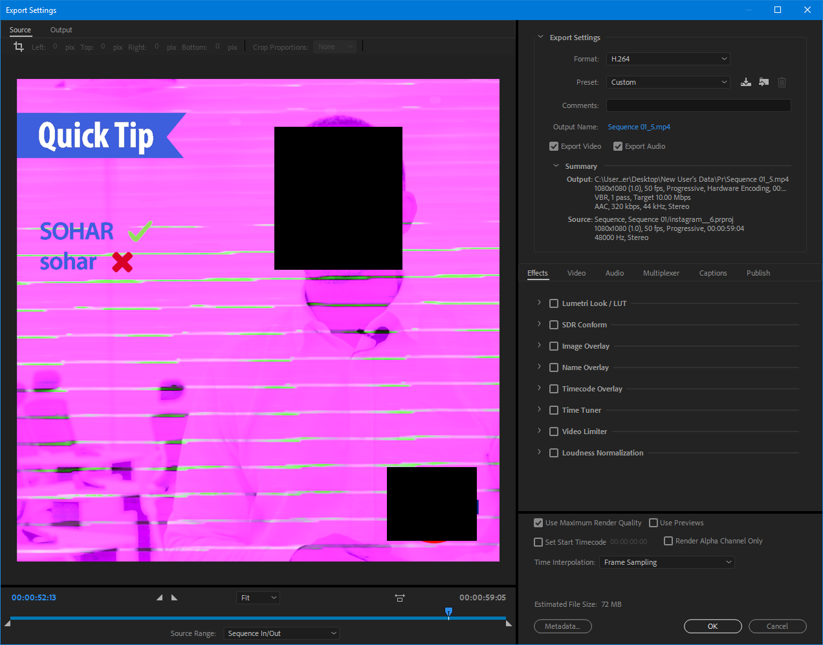Enable the Image Overlay checkbox

tap(554, 346)
